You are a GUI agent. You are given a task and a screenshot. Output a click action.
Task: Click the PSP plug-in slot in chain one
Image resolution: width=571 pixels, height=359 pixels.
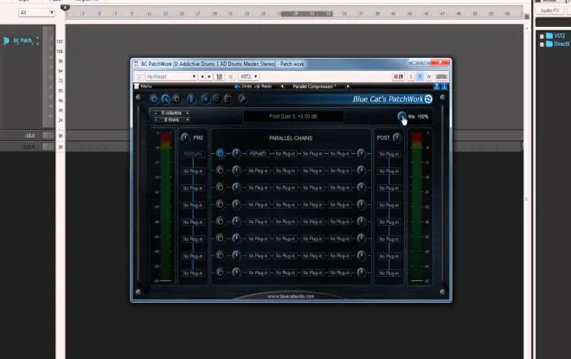[258, 154]
